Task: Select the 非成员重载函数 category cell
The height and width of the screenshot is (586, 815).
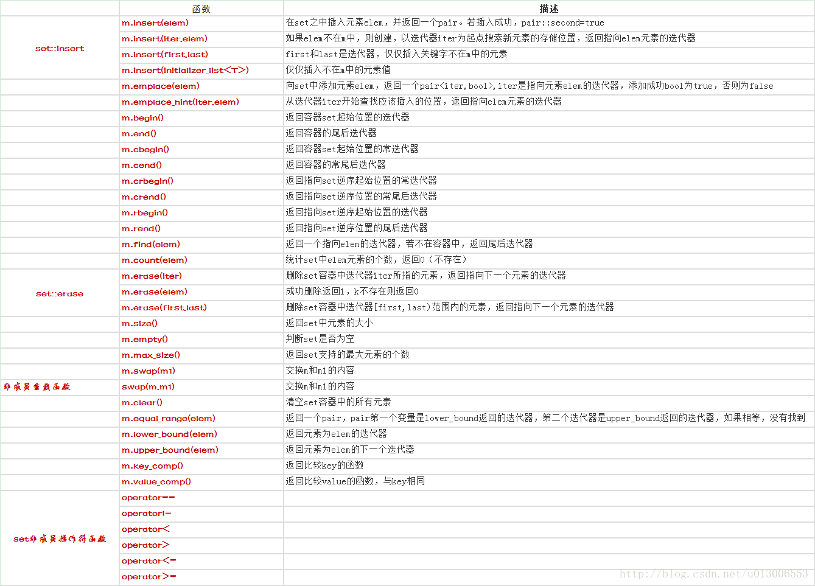Action: click(x=60, y=387)
